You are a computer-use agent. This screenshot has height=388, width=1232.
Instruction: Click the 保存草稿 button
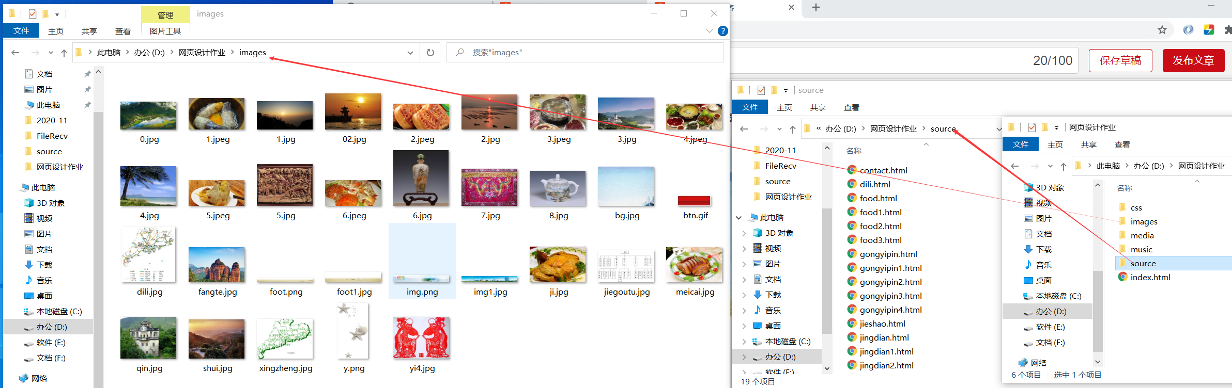[1120, 60]
